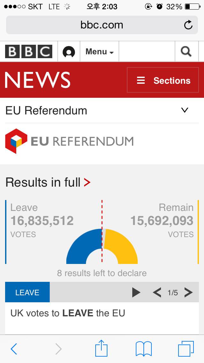Select the blue LEAVE tab label
Screen dimensions: 204x363
point(27,292)
